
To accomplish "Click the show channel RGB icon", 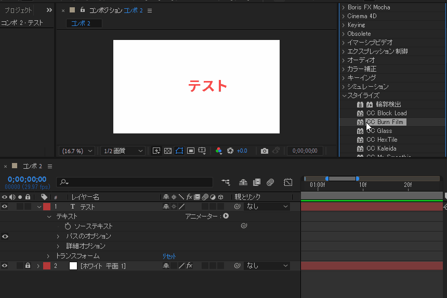I will pyautogui.click(x=219, y=151).
